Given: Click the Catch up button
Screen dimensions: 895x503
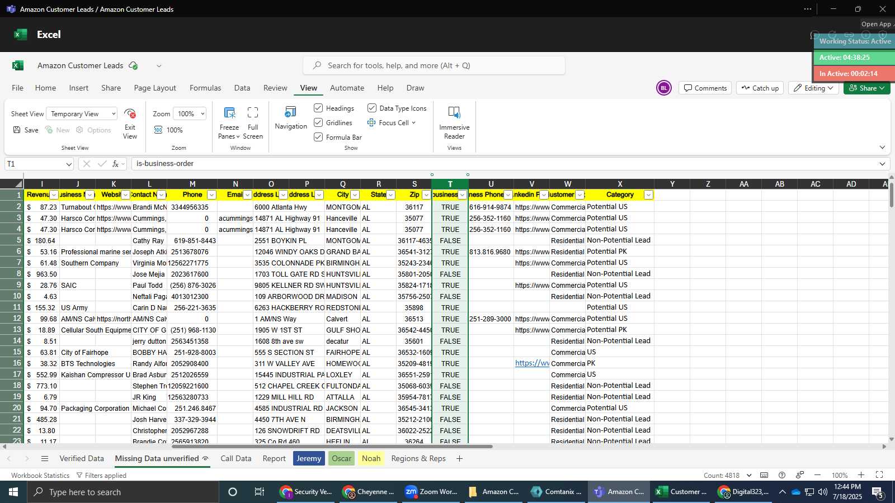Looking at the screenshot, I should click(x=760, y=88).
